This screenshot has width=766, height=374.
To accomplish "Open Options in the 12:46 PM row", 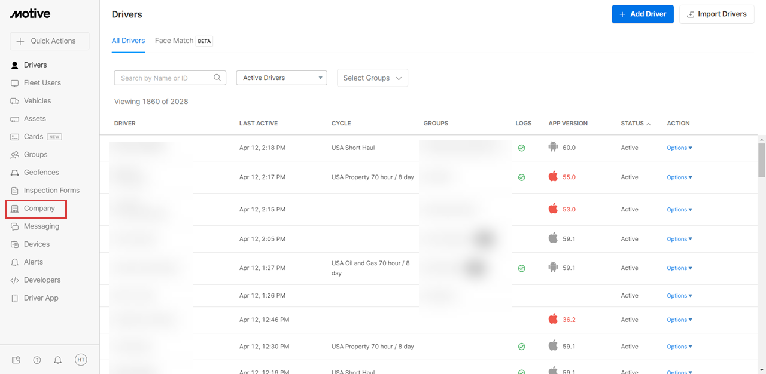I will point(679,320).
